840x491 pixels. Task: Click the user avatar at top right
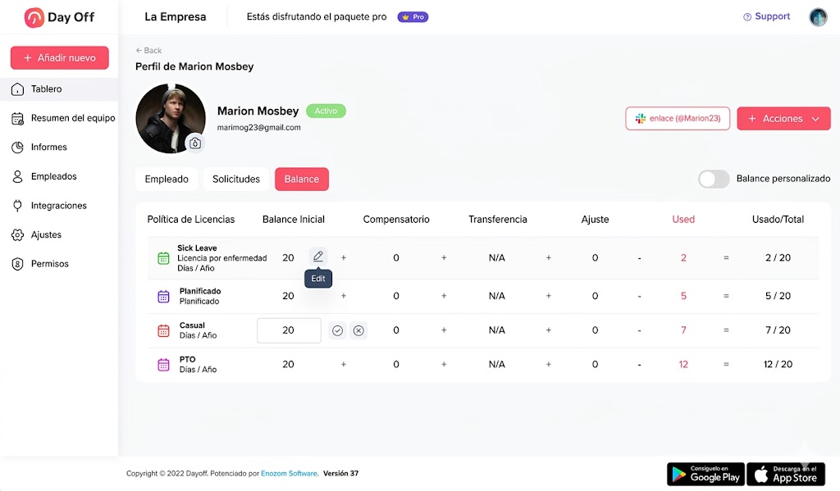818,17
